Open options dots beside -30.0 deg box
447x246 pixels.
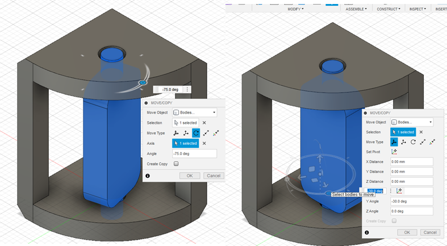[x=391, y=191]
